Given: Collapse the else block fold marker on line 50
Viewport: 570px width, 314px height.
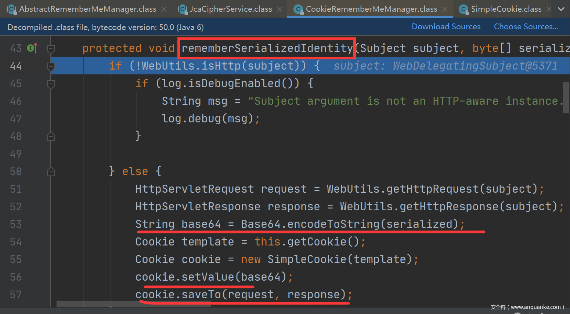Looking at the screenshot, I should pos(51,171).
